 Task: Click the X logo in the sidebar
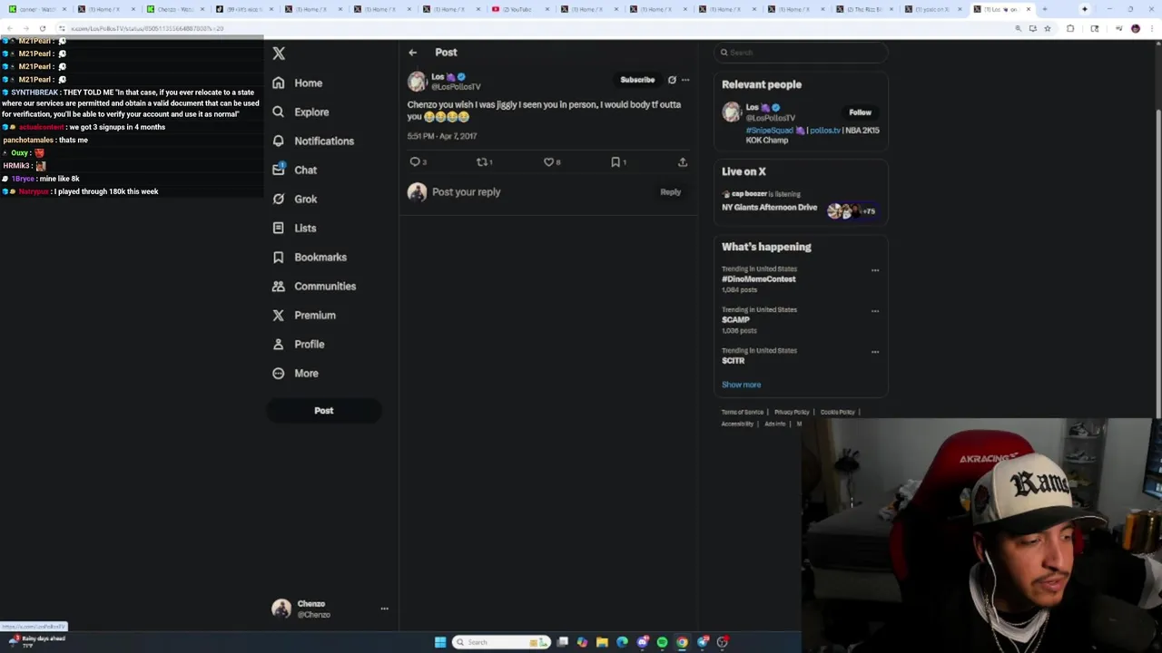(279, 54)
